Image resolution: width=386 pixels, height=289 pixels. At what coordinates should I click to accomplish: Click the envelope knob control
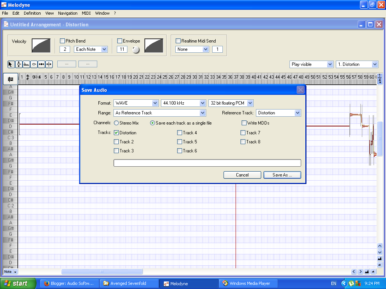coord(136,50)
